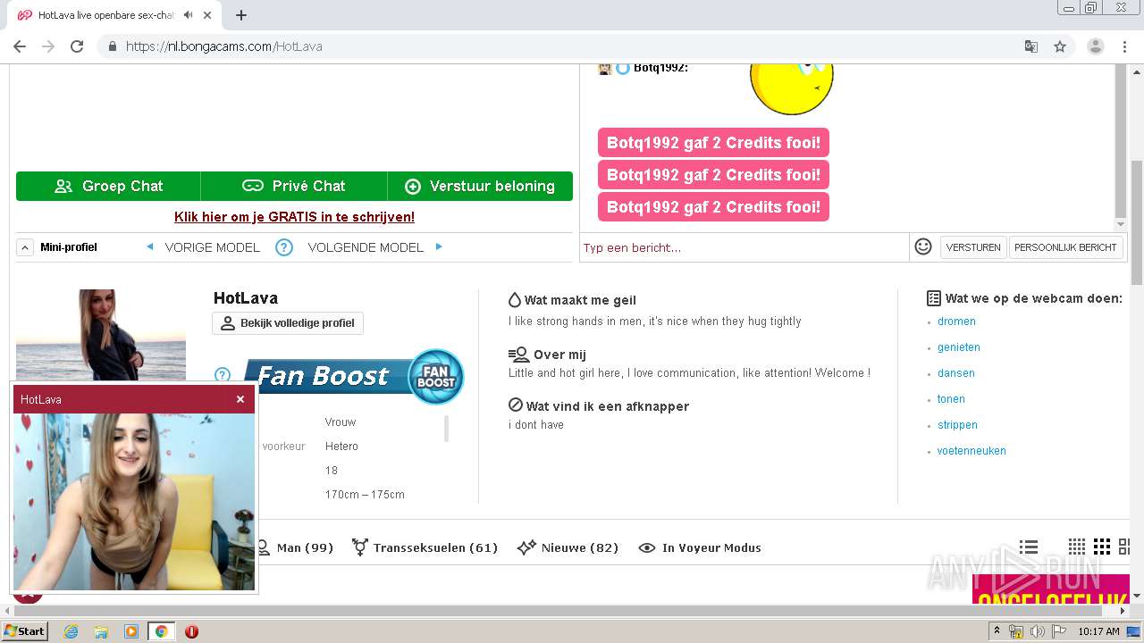Select the tonen tag
The height and width of the screenshot is (643, 1144).
[951, 399]
